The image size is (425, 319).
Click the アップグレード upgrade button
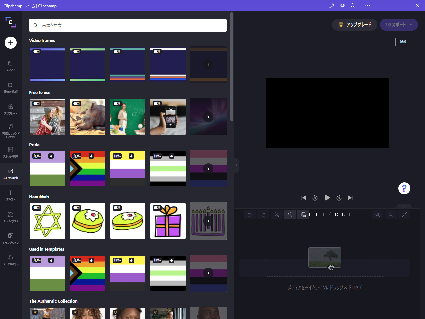click(x=355, y=25)
